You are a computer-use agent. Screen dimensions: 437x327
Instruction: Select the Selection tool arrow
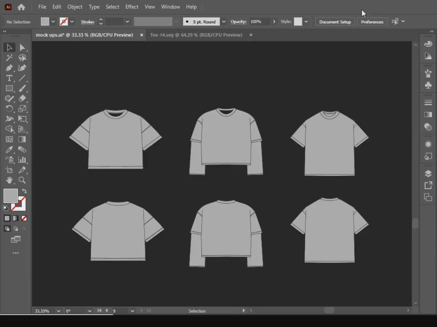(x=9, y=47)
